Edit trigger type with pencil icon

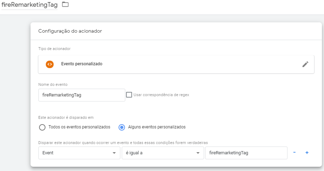(x=305, y=64)
